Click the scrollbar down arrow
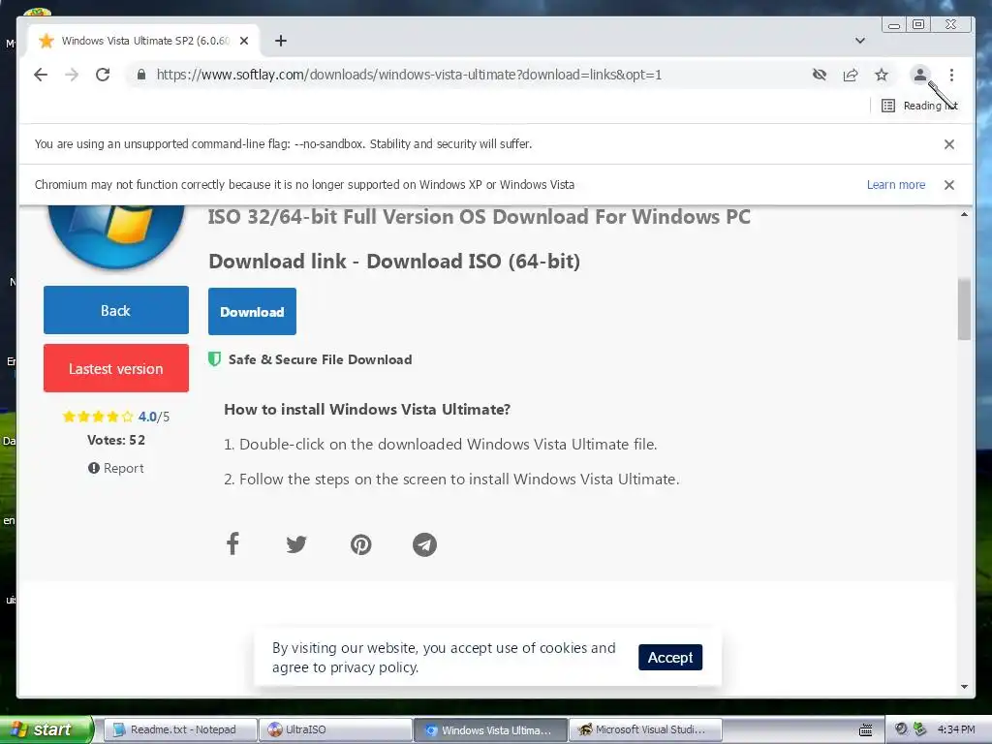This screenshot has height=744, width=992. (x=964, y=687)
